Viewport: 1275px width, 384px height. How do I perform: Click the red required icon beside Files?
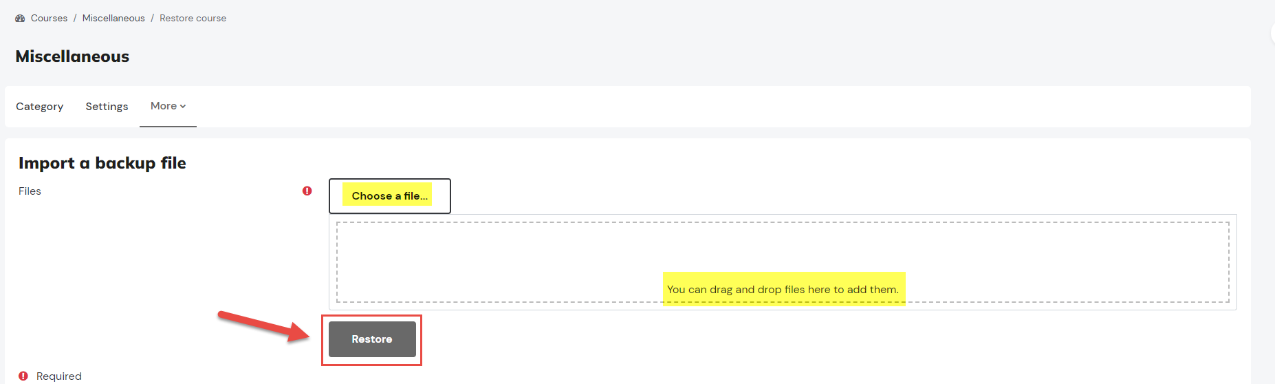[x=307, y=191]
